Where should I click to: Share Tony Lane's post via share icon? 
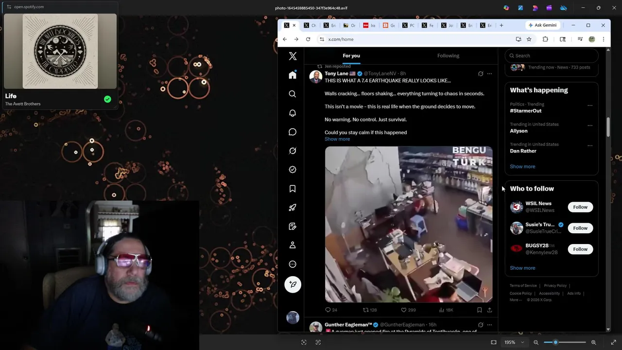[x=489, y=310]
